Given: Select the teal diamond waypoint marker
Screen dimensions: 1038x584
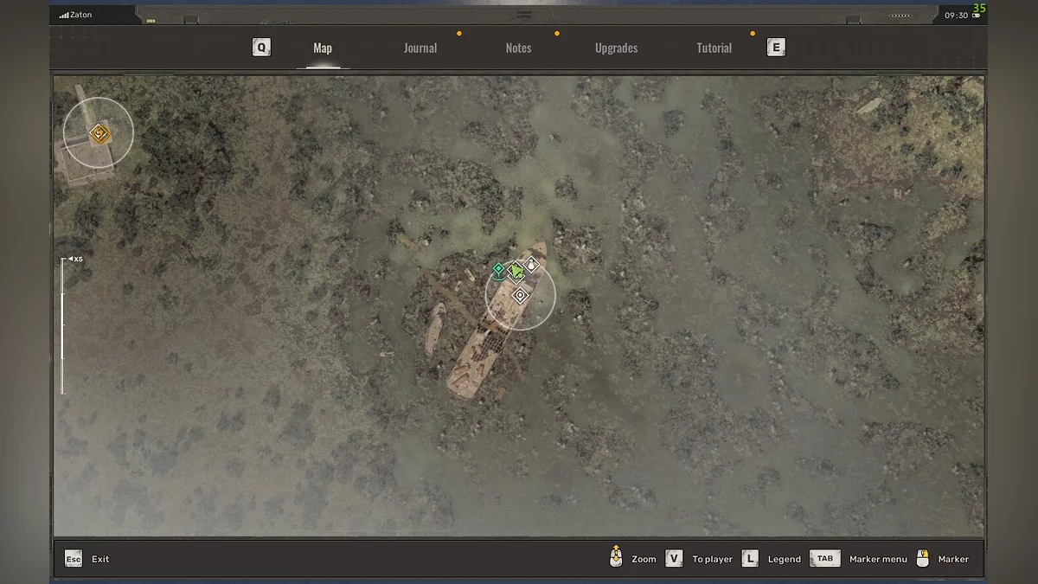Looking at the screenshot, I should (x=498, y=269).
